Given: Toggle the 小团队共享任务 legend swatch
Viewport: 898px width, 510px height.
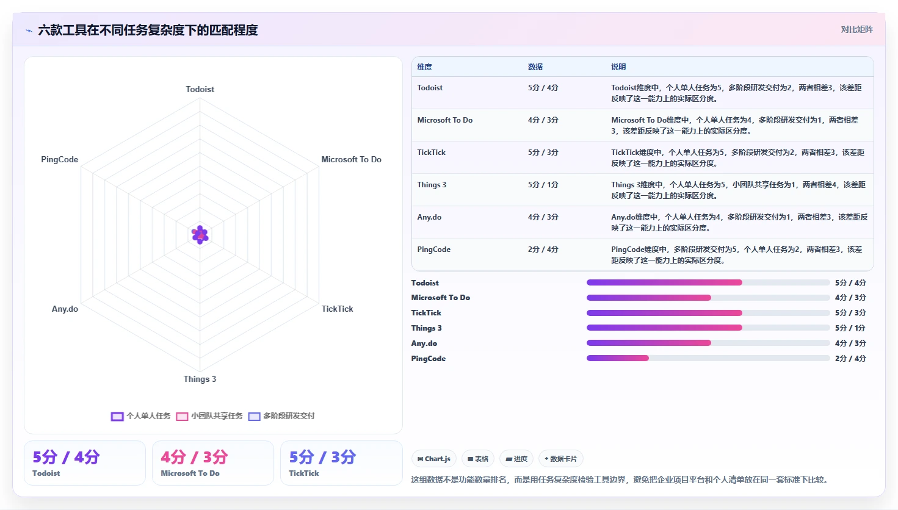Looking at the screenshot, I should click(182, 417).
